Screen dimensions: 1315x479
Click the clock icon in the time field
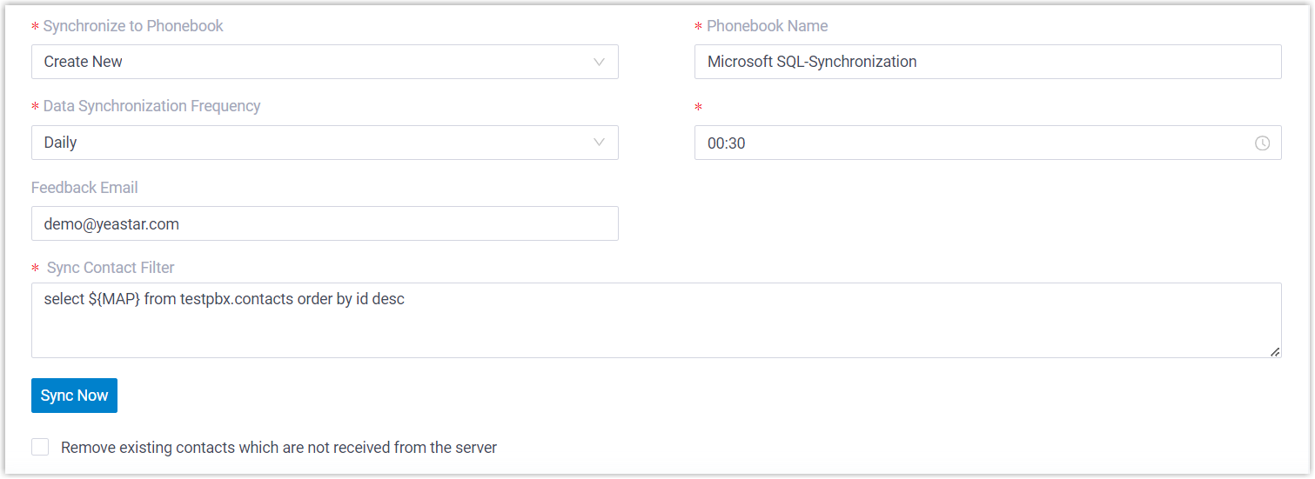point(1262,143)
